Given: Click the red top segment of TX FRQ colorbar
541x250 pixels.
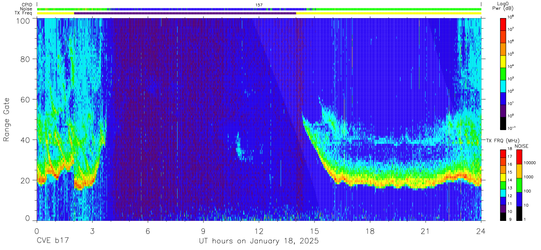Looking at the screenshot, I should (503, 154).
